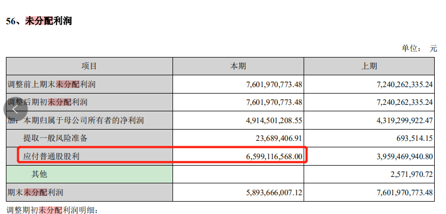The image size is (446, 214).
Task: Select the 上期 column header
Action: (369, 66)
